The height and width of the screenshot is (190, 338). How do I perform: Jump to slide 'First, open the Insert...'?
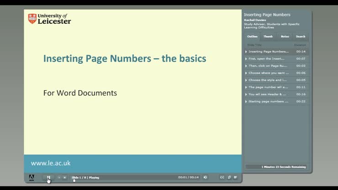pos(276,58)
